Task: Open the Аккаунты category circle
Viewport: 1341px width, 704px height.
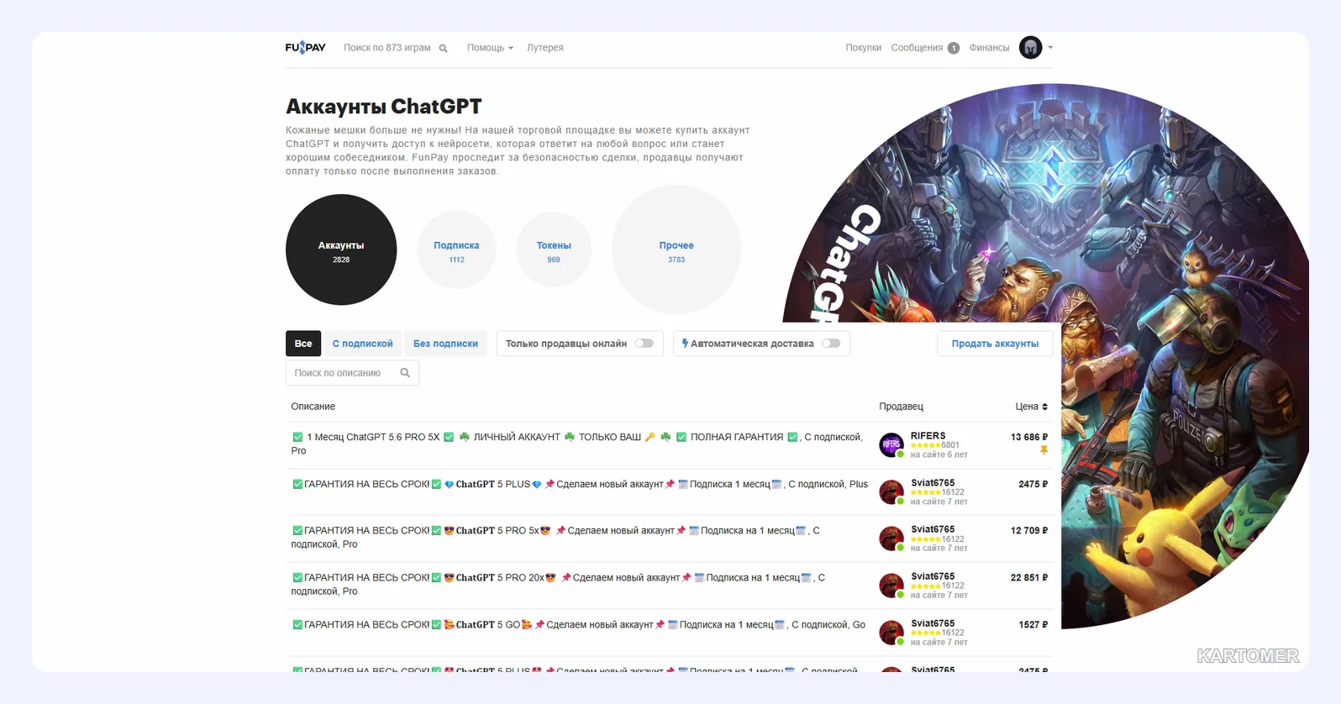Action: (341, 250)
